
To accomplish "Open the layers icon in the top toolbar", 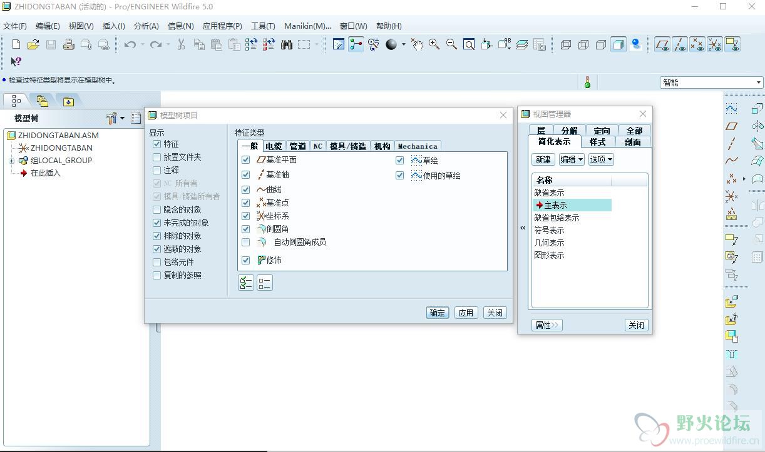I will coord(522,44).
